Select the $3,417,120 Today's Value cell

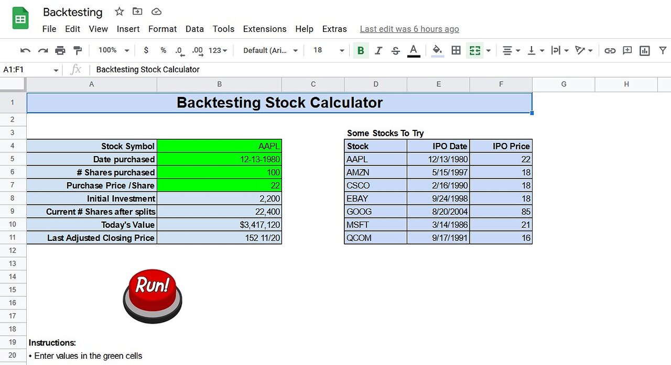(219, 225)
